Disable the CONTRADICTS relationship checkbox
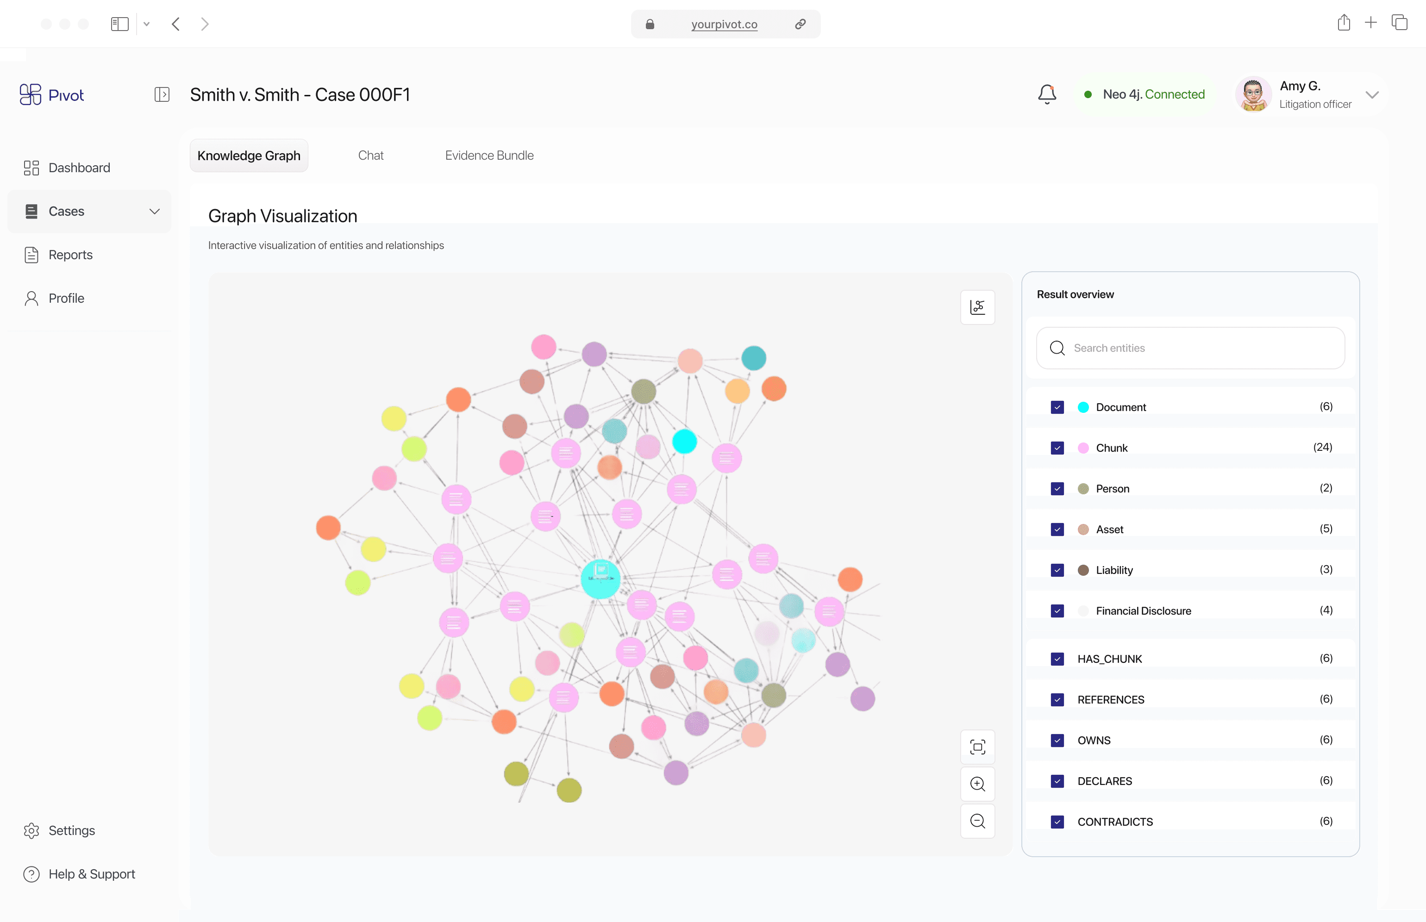Viewport: 1426px width, 922px height. point(1057,822)
